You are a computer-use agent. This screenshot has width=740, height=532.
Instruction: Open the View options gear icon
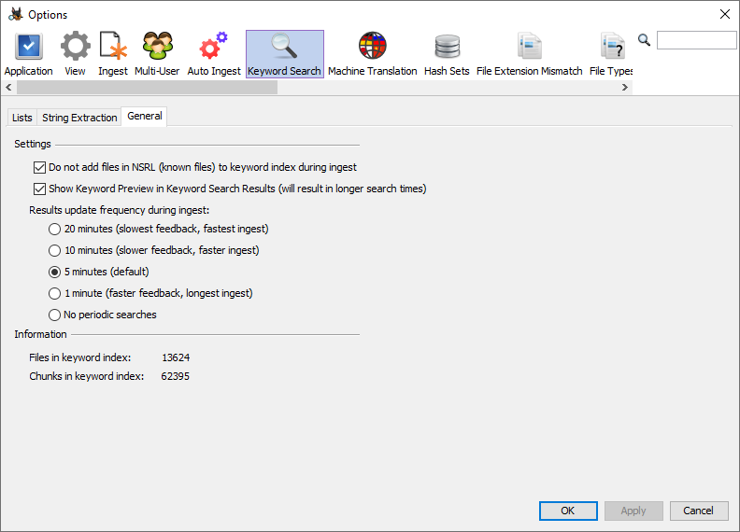coord(75,47)
